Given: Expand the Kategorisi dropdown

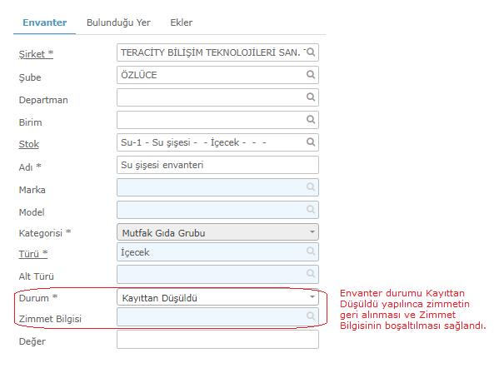Looking at the screenshot, I should (217, 232).
